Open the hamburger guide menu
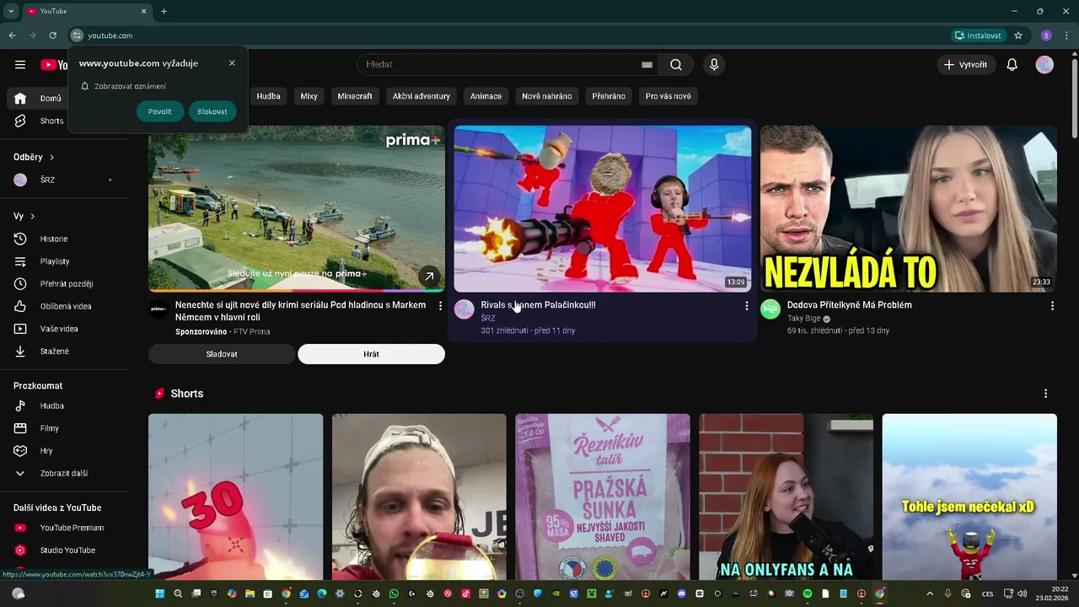Image resolution: width=1079 pixels, height=607 pixels. click(20, 65)
